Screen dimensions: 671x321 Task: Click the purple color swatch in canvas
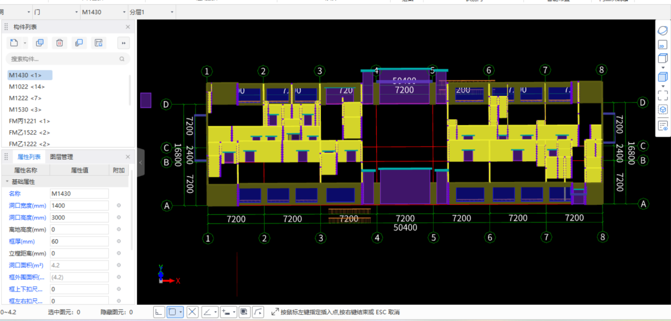[146, 100]
